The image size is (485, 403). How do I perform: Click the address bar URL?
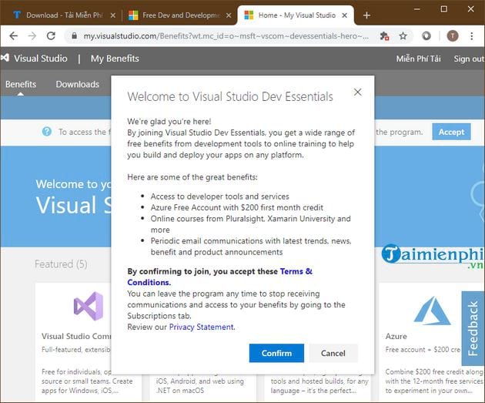point(226,36)
